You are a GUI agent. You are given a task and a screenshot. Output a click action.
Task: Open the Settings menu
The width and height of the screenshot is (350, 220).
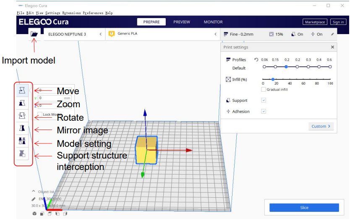(x=53, y=13)
